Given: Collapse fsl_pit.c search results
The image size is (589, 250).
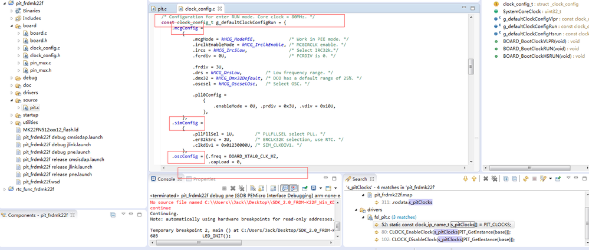Looking at the screenshot, I should (363, 217).
